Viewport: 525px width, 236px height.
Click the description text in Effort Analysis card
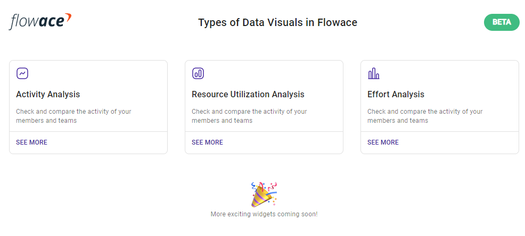tap(425, 116)
